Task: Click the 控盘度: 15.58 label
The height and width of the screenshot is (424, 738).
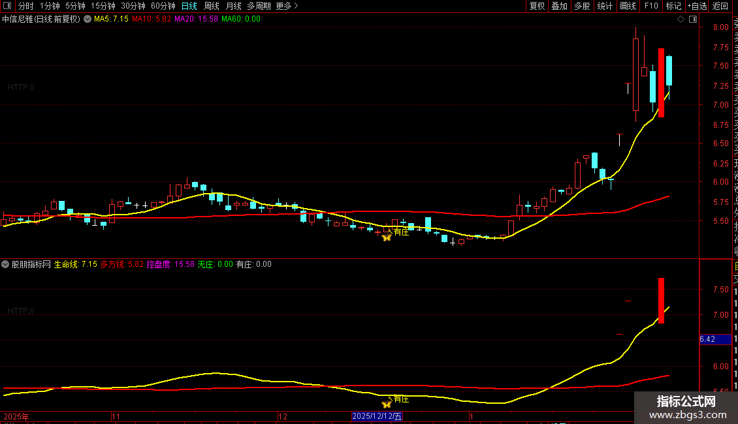Action: (170, 264)
